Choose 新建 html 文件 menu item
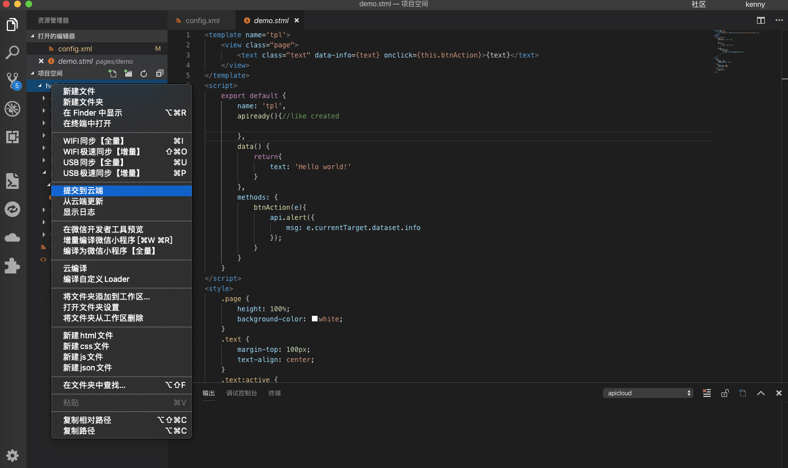Viewport: 788px width, 468px height. (x=121, y=335)
